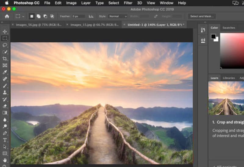This screenshot has width=244, height=167.
Task: Select the Hand tool
Action: pos(5,160)
